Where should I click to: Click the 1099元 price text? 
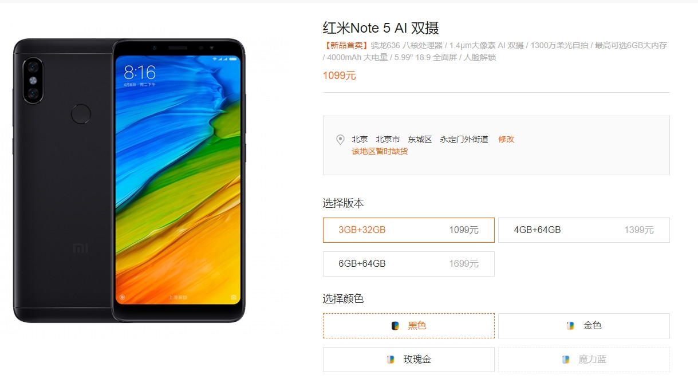[x=340, y=76]
